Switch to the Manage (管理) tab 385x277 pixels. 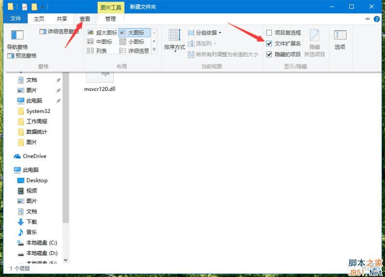[x=111, y=19]
